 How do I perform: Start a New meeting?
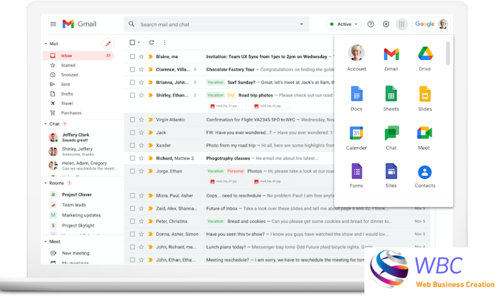pos(75,253)
